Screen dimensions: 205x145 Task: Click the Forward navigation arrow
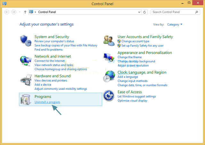(14, 12)
